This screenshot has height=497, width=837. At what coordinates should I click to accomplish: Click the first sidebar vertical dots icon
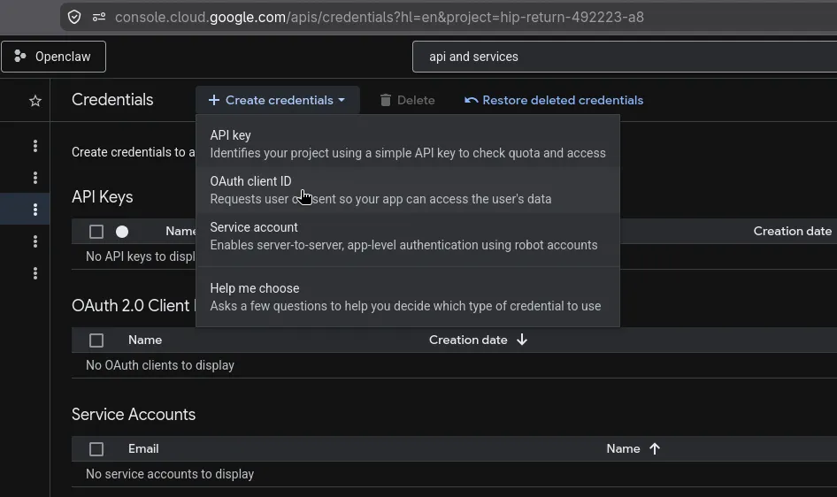(x=35, y=146)
